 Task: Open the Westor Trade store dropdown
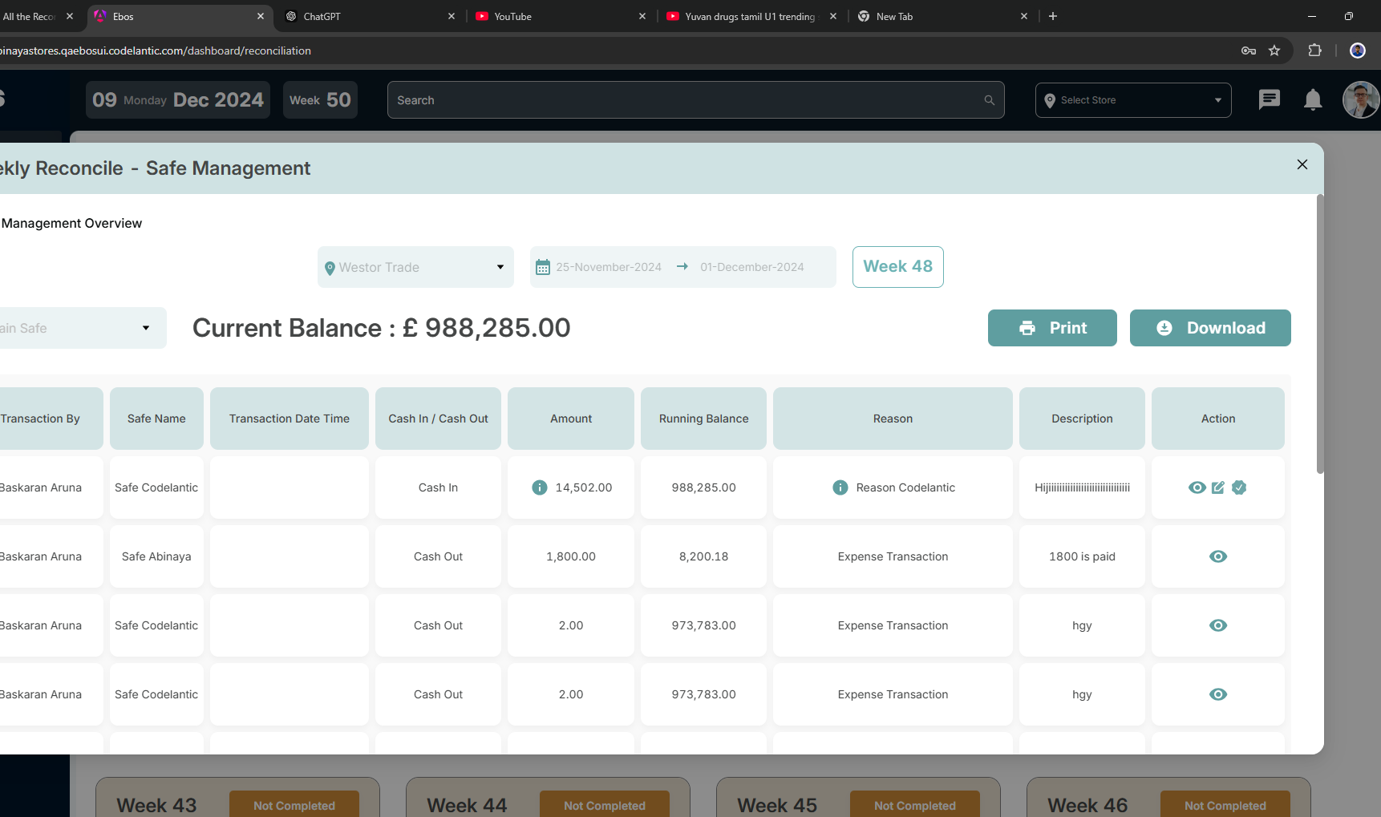coord(415,267)
